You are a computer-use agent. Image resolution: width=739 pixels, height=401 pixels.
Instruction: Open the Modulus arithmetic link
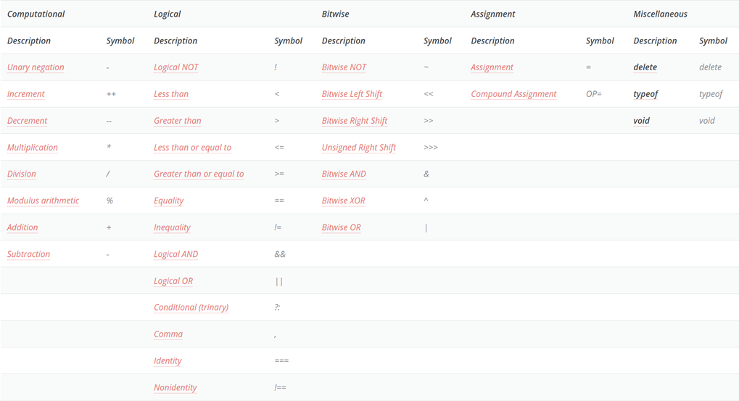(x=43, y=200)
